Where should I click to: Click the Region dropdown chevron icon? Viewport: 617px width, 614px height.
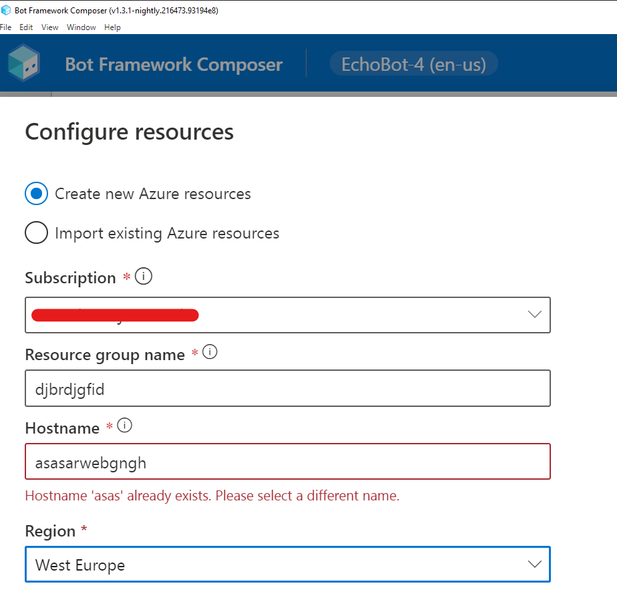tap(534, 564)
